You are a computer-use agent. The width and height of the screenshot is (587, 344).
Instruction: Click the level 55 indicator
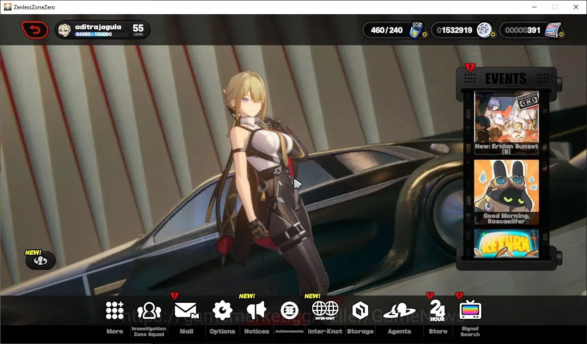coord(138,30)
